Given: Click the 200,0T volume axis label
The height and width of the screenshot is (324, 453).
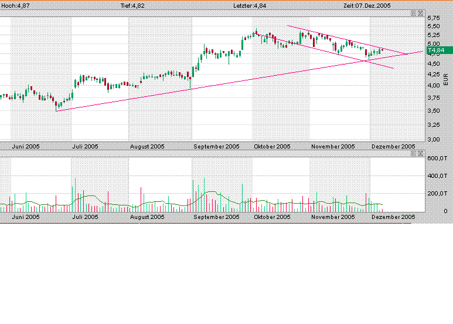Looking at the screenshot, I should [x=437, y=194].
